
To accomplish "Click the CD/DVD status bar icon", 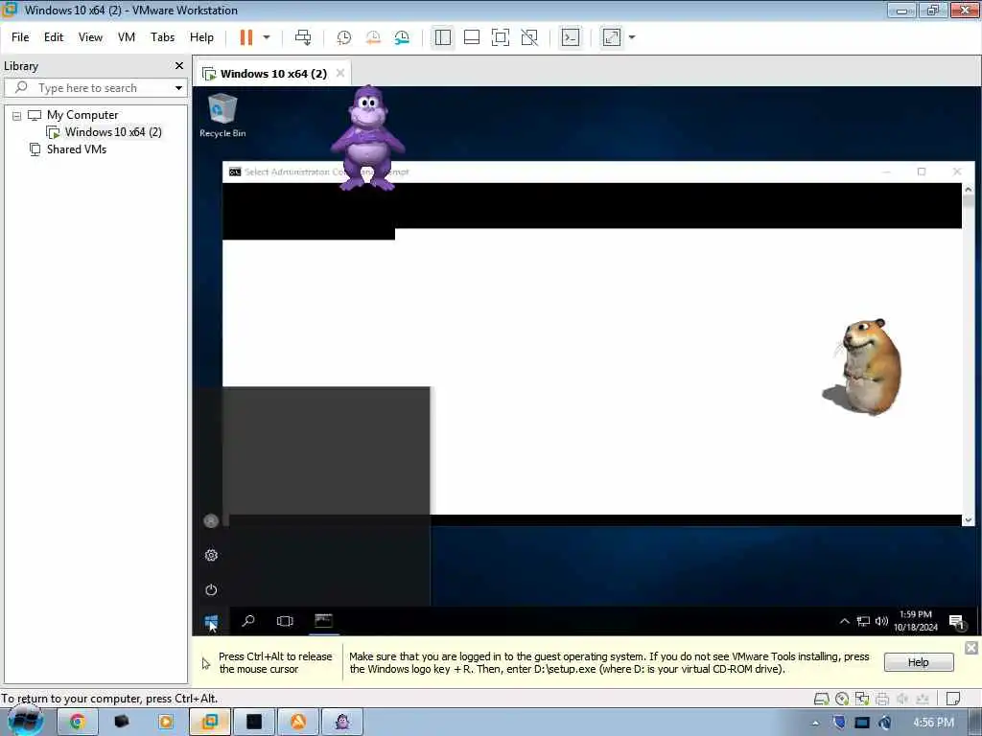I will [x=842, y=699].
